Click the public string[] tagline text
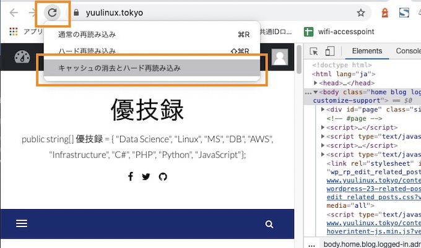 click(147, 147)
